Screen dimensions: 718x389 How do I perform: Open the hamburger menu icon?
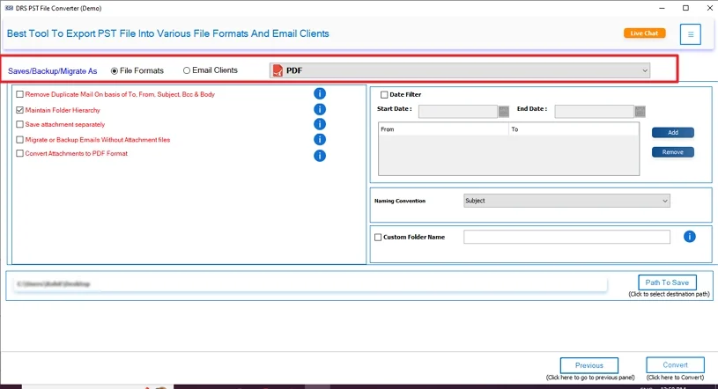690,34
